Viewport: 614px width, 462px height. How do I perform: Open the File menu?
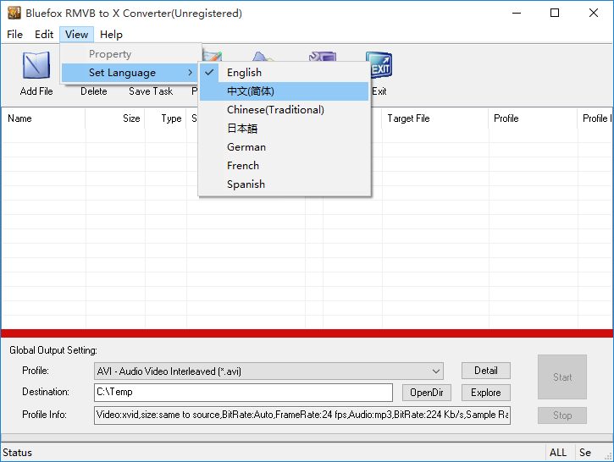pyautogui.click(x=15, y=35)
